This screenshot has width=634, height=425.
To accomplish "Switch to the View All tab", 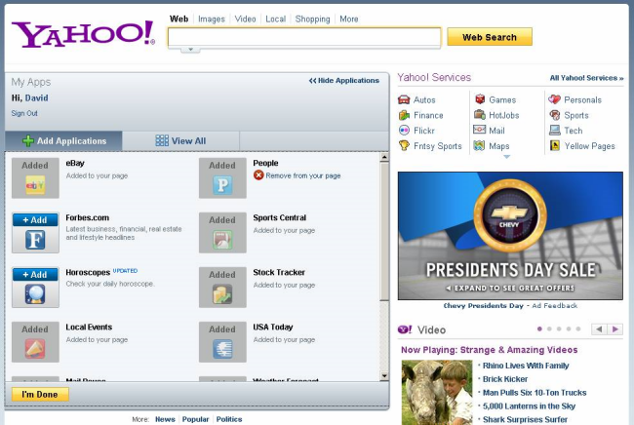I will tap(180, 141).
